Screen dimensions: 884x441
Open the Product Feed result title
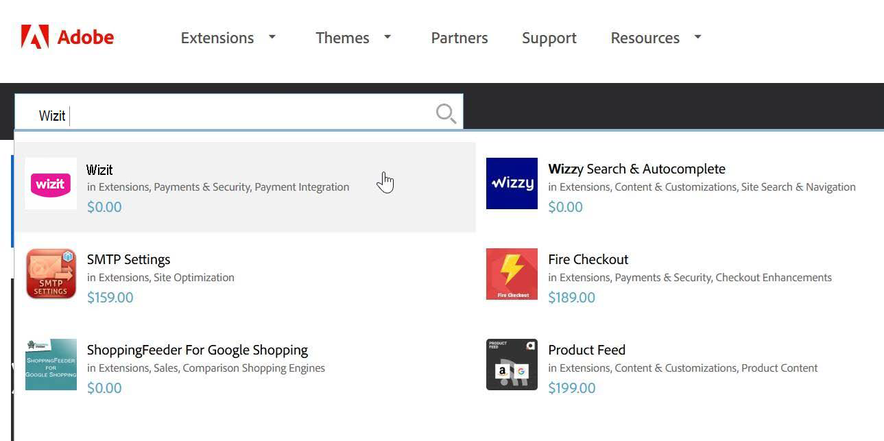tap(587, 350)
